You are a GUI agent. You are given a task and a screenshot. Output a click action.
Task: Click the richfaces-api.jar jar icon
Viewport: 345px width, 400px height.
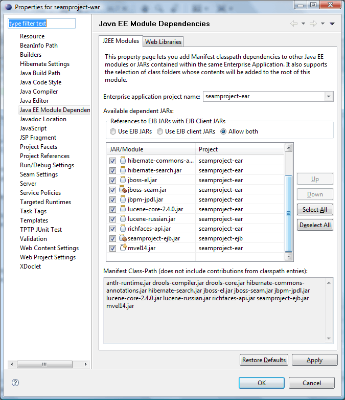(x=123, y=228)
